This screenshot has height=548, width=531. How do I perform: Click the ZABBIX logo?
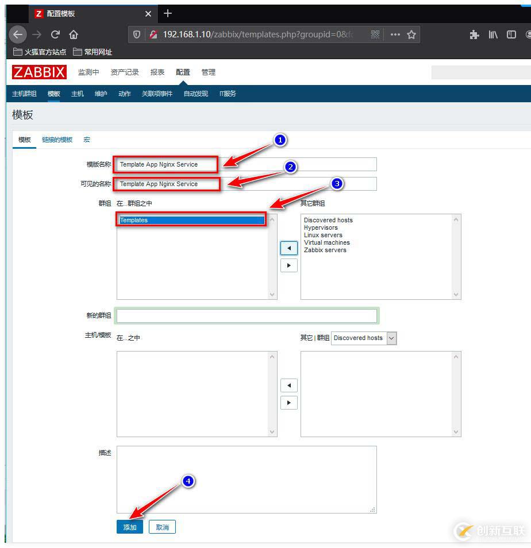coord(39,72)
